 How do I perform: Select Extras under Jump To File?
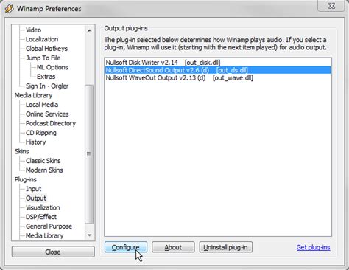point(46,77)
